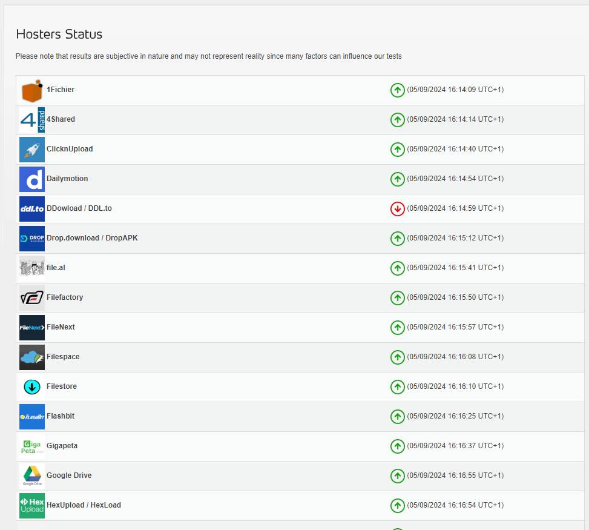Click the Gigapeta logo icon
This screenshot has height=530, width=589.
pyautogui.click(x=32, y=446)
